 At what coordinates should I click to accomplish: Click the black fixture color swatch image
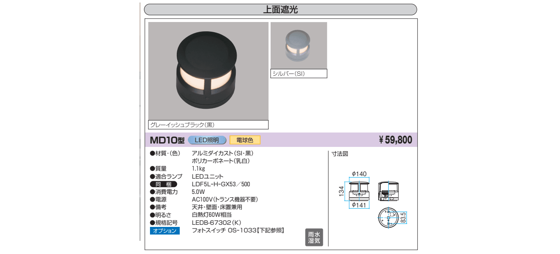coord(208,72)
